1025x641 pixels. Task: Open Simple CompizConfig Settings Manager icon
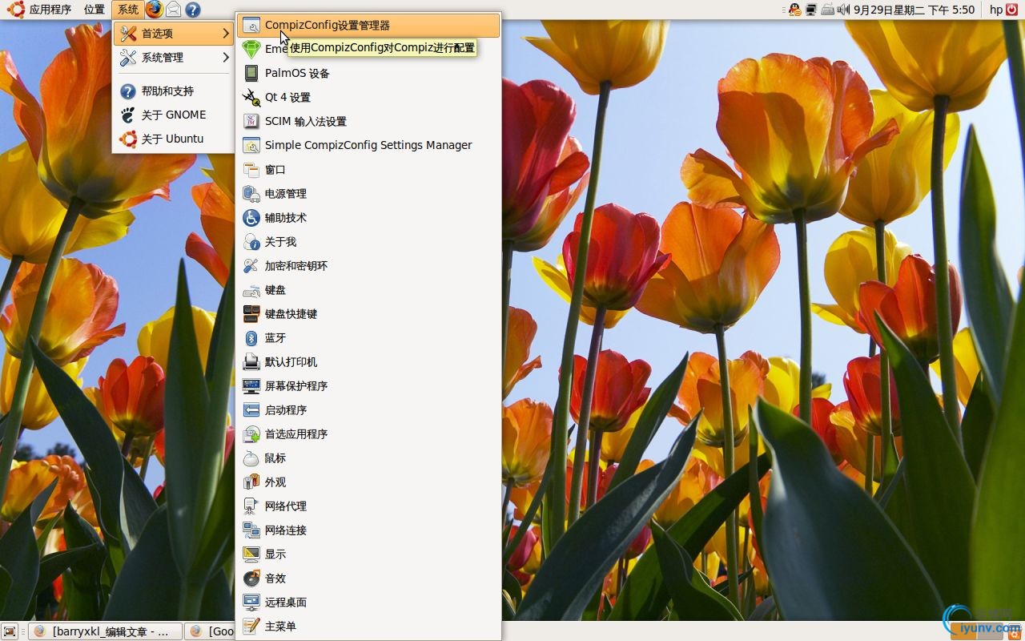(x=251, y=146)
